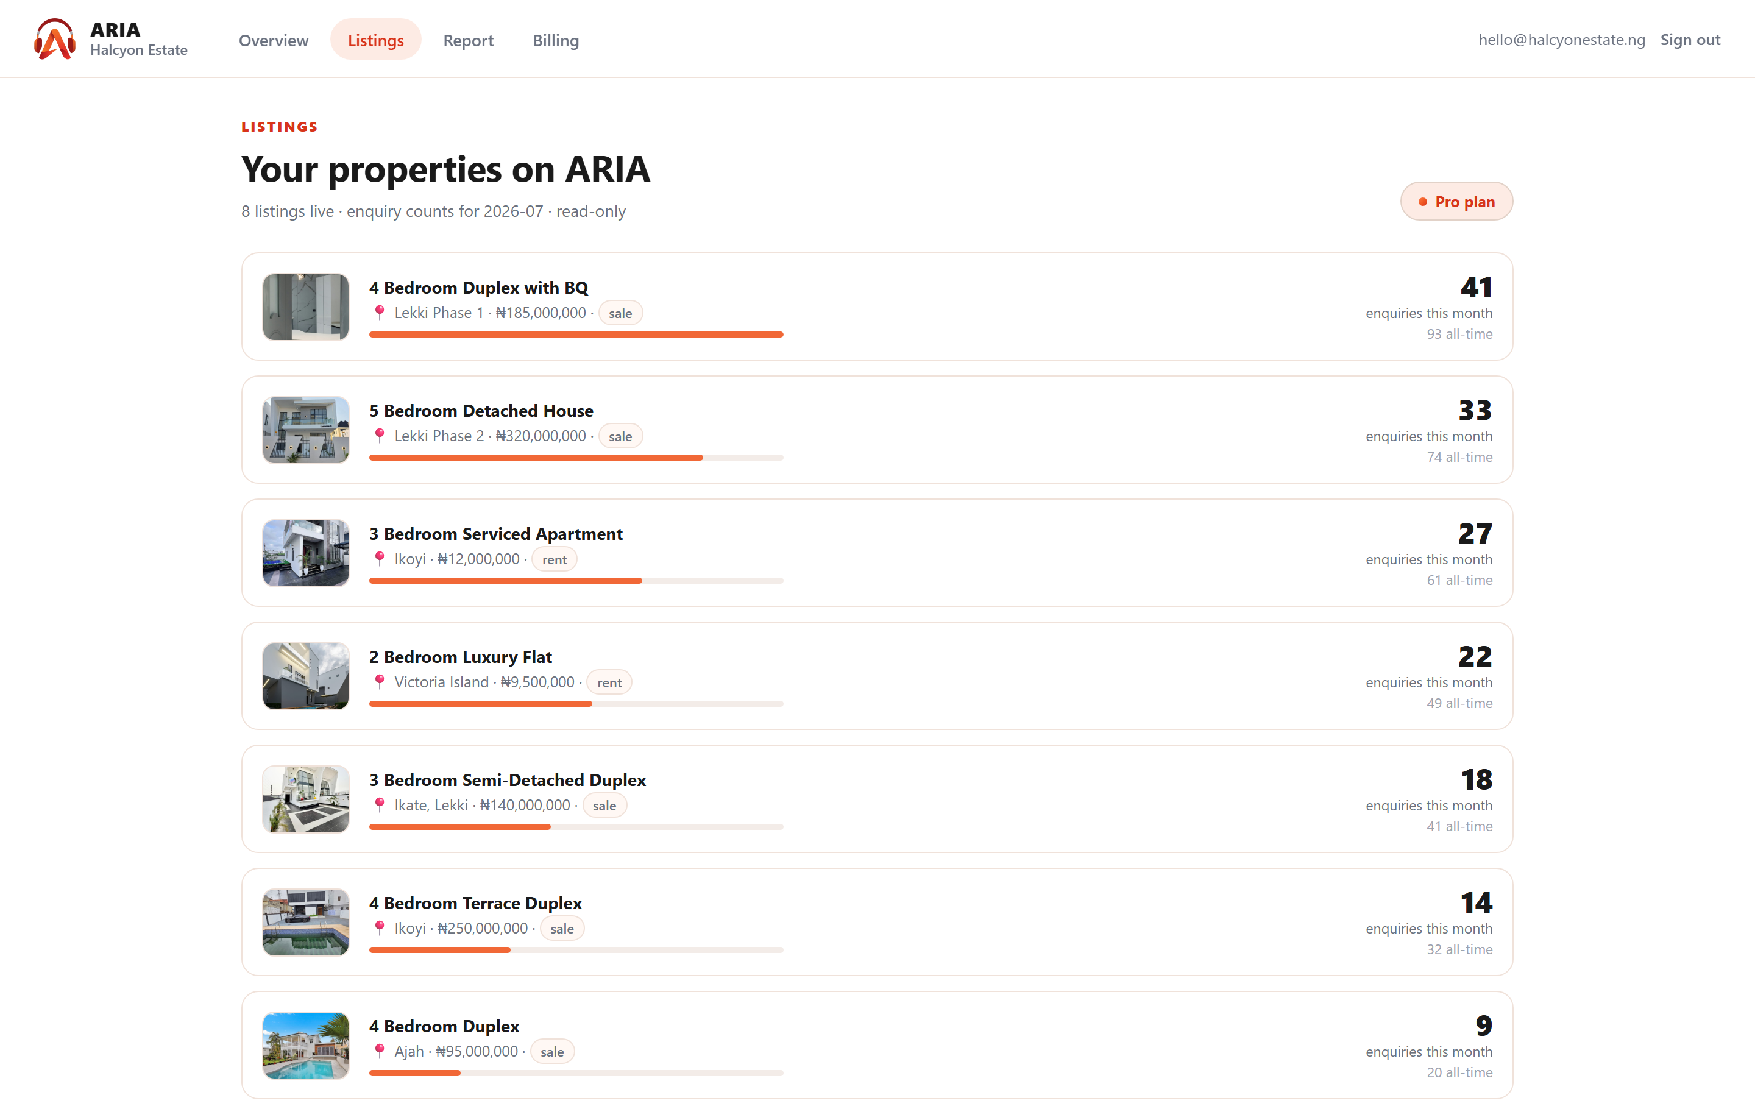The height and width of the screenshot is (1109, 1755).
Task: Click the 27 enquiries count
Action: [x=1475, y=533]
